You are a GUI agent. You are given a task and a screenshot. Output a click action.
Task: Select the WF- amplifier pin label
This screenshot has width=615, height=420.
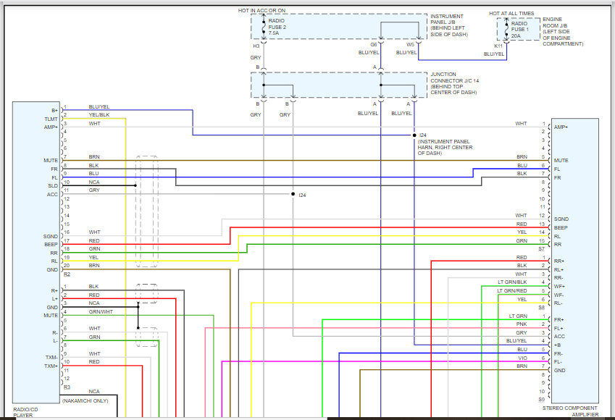pyautogui.click(x=559, y=295)
